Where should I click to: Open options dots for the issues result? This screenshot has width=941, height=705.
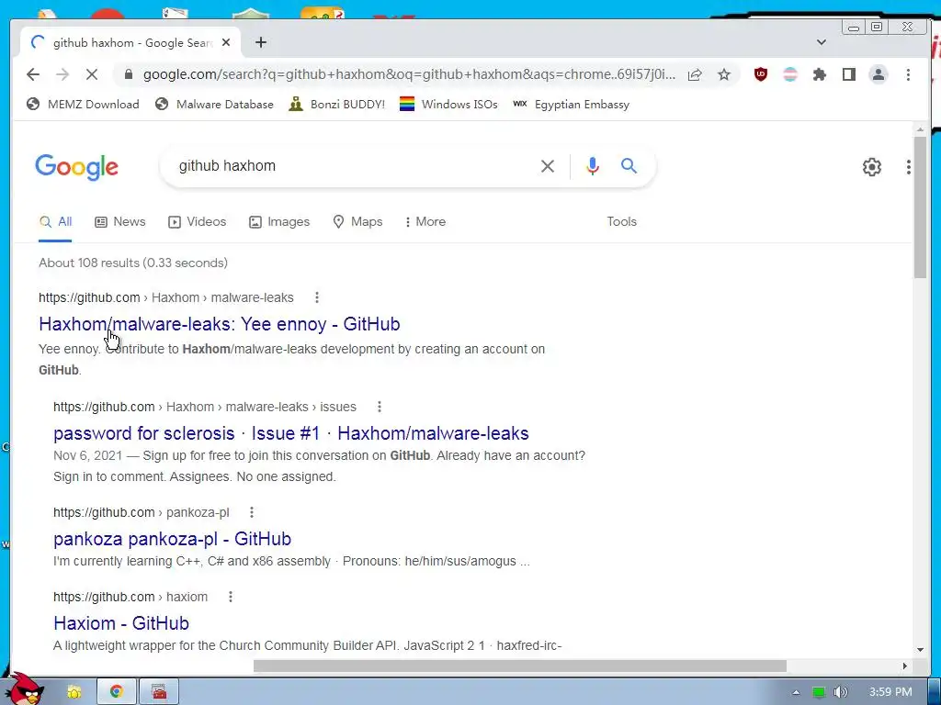pyautogui.click(x=379, y=407)
